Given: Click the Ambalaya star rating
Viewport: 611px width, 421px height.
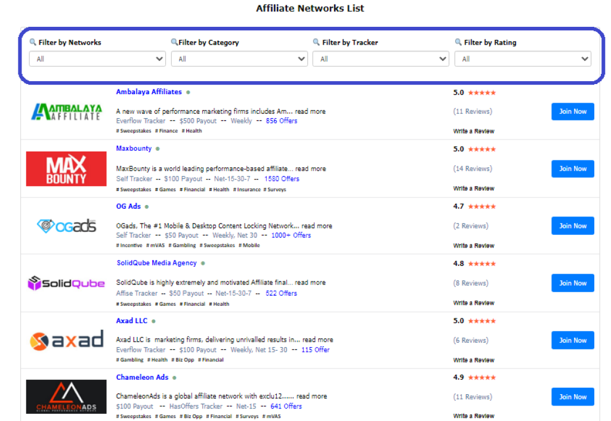Looking at the screenshot, I should pyautogui.click(x=482, y=92).
